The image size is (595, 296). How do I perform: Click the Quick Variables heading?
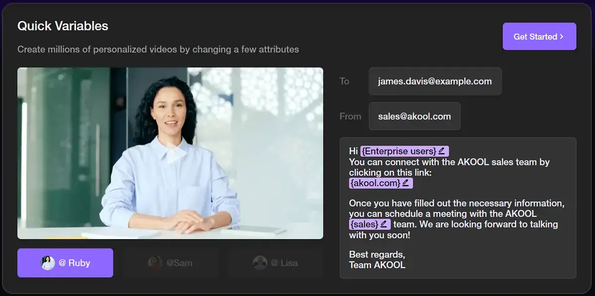coord(63,26)
